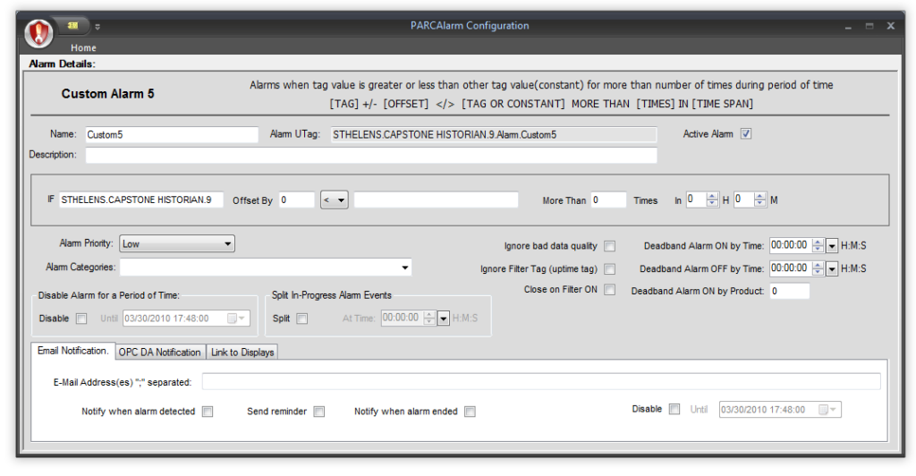
Task: Open the email notification Until date picker
Action: click(x=827, y=410)
